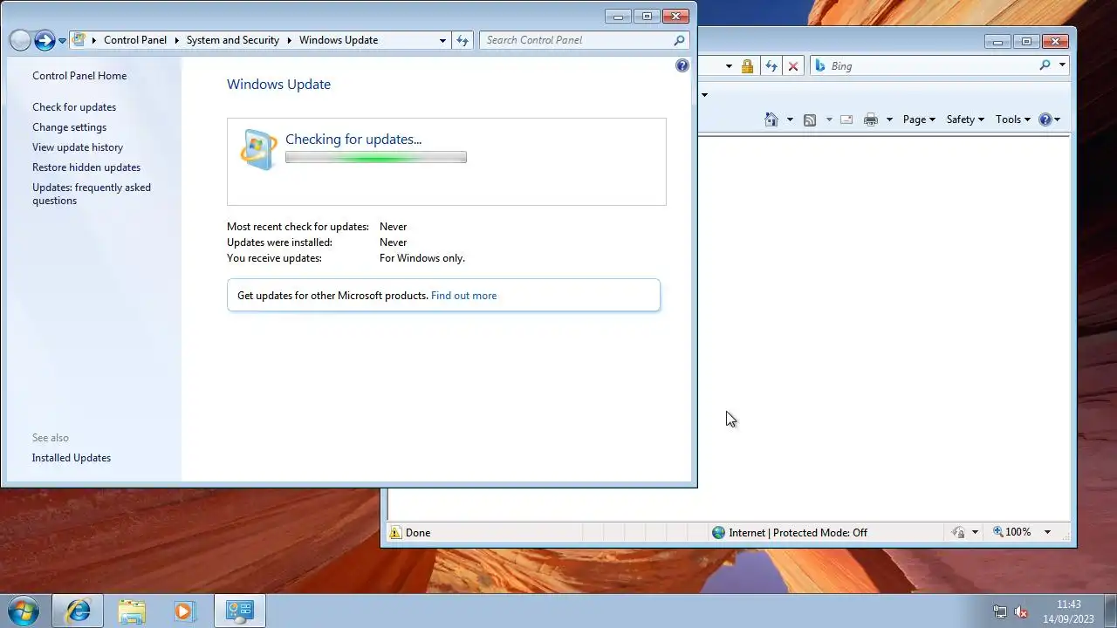Refresh the Windows Update page

(463, 40)
